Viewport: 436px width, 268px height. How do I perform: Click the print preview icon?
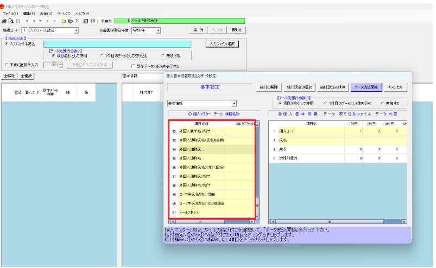[11, 21]
